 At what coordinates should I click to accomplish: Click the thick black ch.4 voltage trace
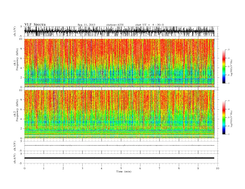point(119,158)
